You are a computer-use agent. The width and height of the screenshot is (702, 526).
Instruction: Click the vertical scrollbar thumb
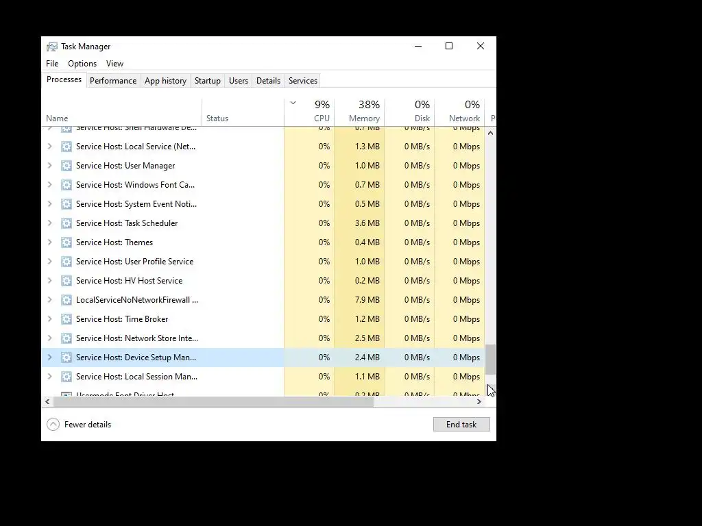[x=491, y=360]
